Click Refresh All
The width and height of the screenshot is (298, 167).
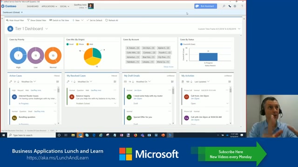tap(112, 20)
